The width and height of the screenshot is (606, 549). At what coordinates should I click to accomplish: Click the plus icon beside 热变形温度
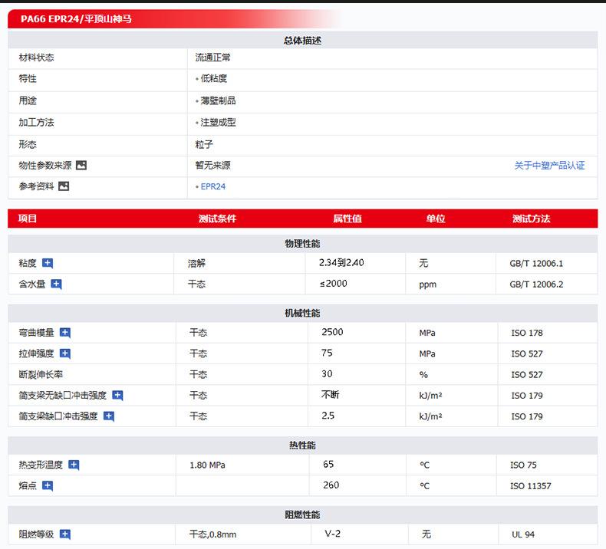tap(74, 465)
